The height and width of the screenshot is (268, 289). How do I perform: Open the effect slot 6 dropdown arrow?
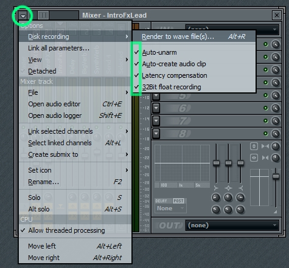(x=156, y=108)
